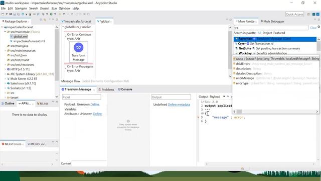Click the Mule Palette search field
321x181 pixels.
tap(271, 28)
